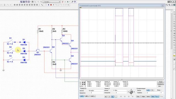Click the zoom out magnifier at top right

169,5
